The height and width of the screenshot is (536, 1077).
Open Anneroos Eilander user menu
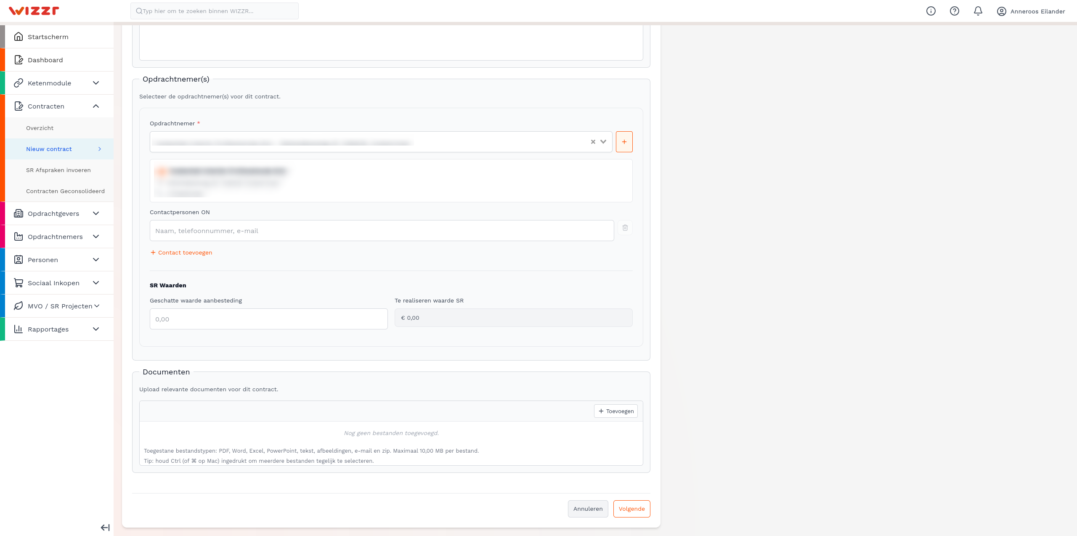point(1031,11)
